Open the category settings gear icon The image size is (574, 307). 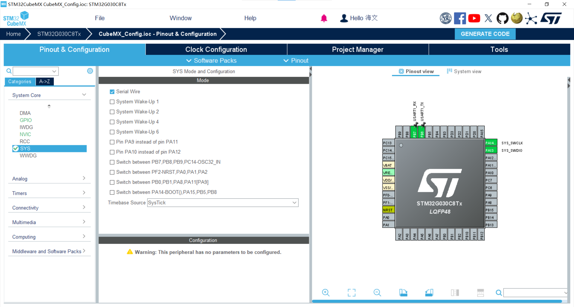click(90, 71)
